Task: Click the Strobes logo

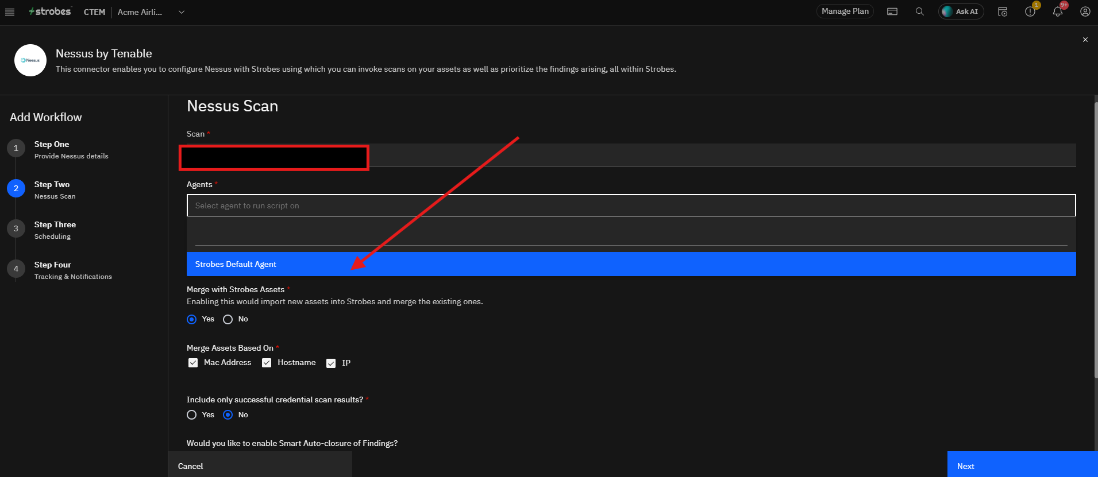Action: coord(50,11)
